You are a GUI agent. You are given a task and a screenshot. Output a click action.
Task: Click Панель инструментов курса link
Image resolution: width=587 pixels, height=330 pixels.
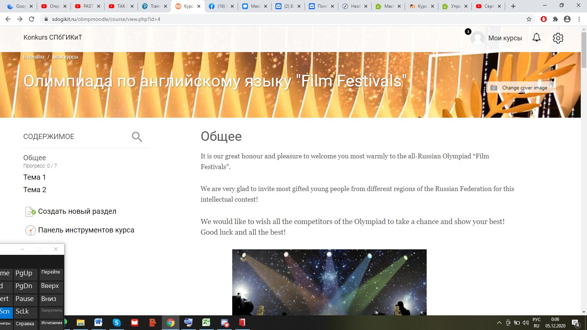[86, 230]
